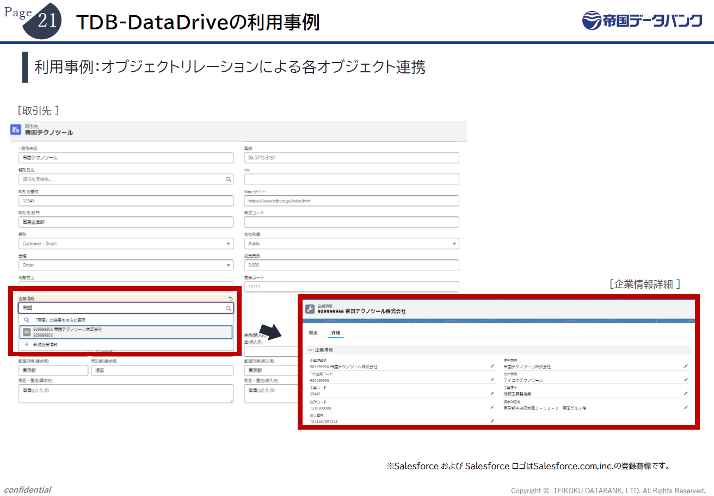
Task: Click the slide title TDB-DataDriveの利用事例
Action: click(x=198, y=22)
